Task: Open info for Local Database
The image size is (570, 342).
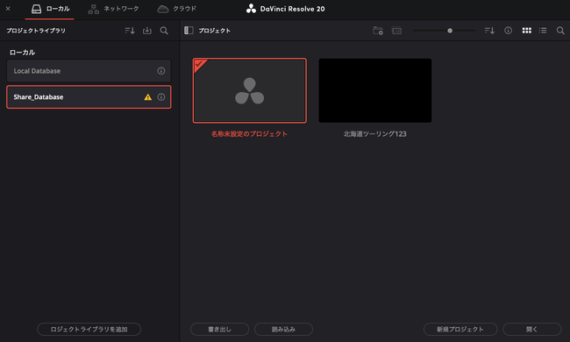Action: 161,71
